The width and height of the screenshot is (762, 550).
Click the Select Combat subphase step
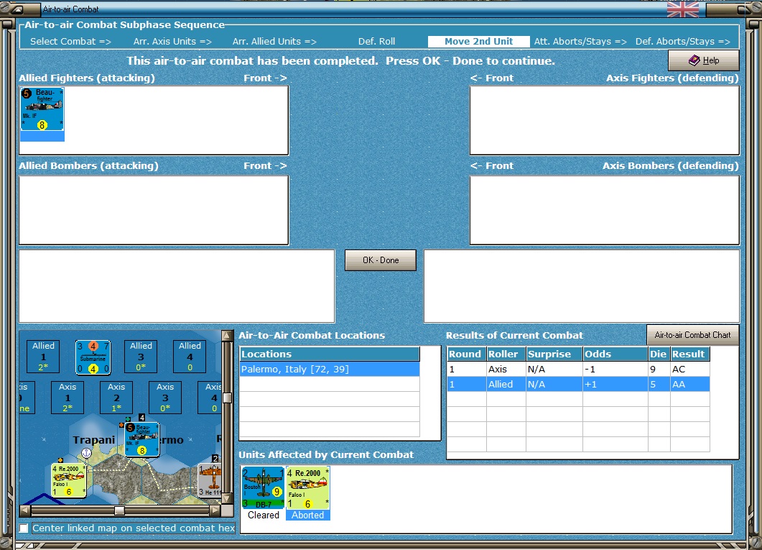point(70,41)
